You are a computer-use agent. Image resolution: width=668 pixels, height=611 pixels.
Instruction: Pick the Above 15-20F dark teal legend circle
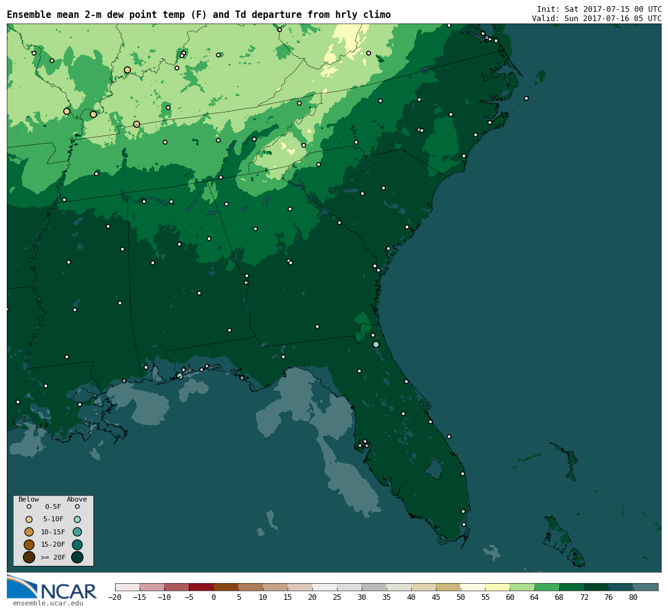coord(77,545)
